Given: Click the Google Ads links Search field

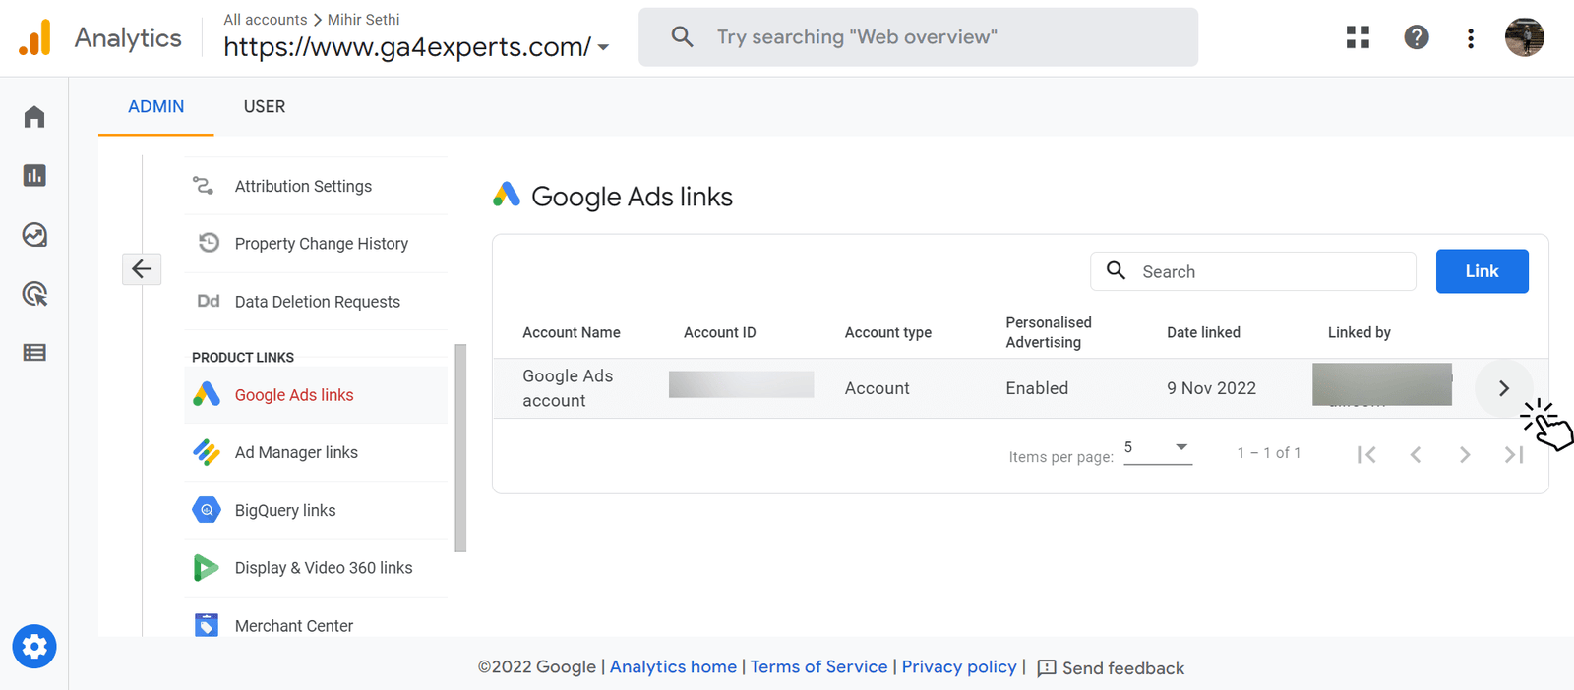Looking at the screenshot, I should point(1253,271).
